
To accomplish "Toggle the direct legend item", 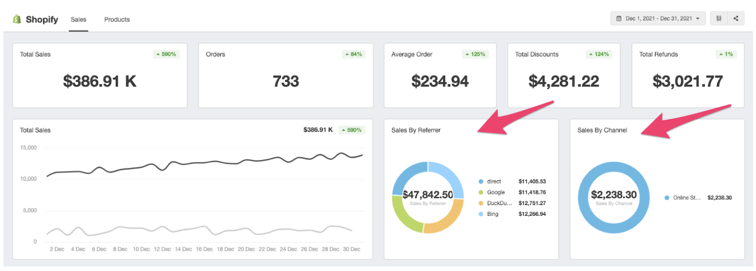I will pyautogui.click(x=494, y=182).
